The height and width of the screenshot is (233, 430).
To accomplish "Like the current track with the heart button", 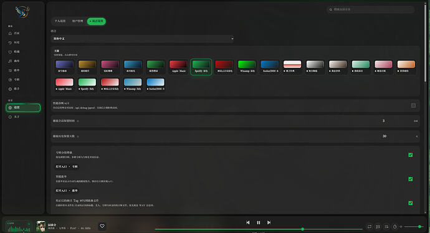I will point(102,226).
